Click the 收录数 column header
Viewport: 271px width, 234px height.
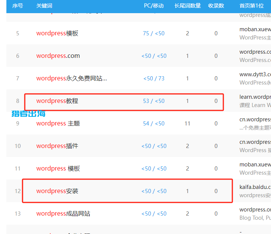point(216,6)
